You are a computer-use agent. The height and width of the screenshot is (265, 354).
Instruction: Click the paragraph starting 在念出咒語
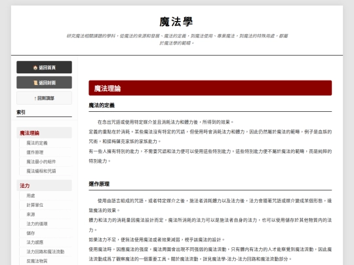click(x=210, y=141)
